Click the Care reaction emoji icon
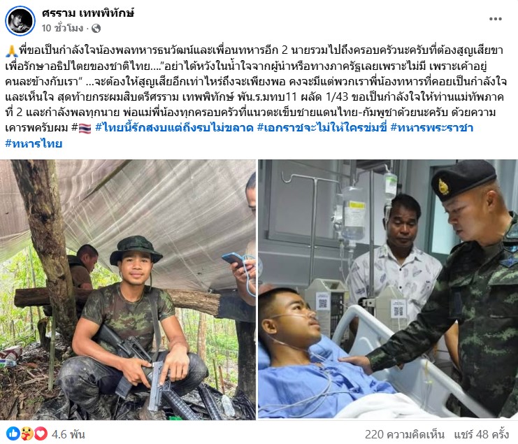518x444 pixels. (27, 434)
